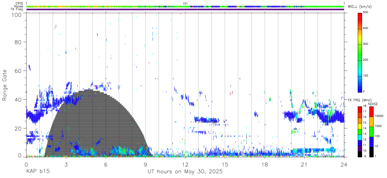
Task: Click the red swatch of TX FRQ bar
Action: [360, 109]
